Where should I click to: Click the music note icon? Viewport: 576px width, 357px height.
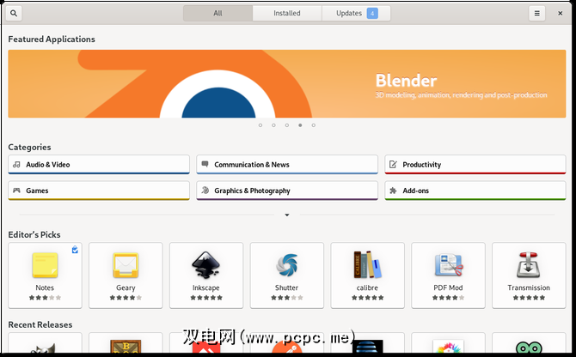pyautogui.click(x=16, y=164)
